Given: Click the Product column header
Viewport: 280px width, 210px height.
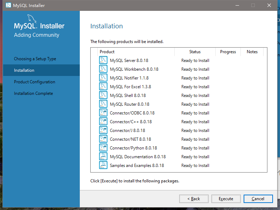Looking at the screenshot, I should [136, 52].
